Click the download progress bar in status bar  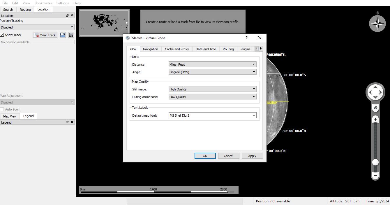click(x=185, y=201)
